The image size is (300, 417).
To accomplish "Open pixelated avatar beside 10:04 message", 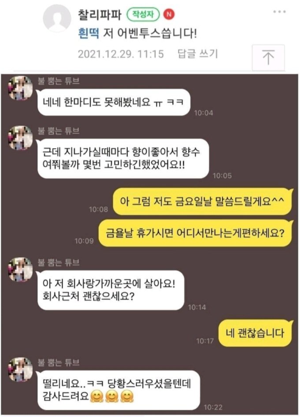I will click(21, 88).
